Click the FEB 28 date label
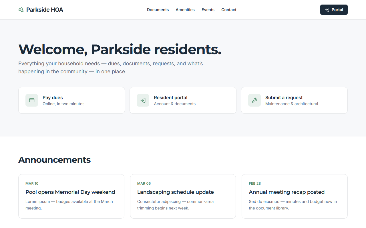 coord(255,184)
